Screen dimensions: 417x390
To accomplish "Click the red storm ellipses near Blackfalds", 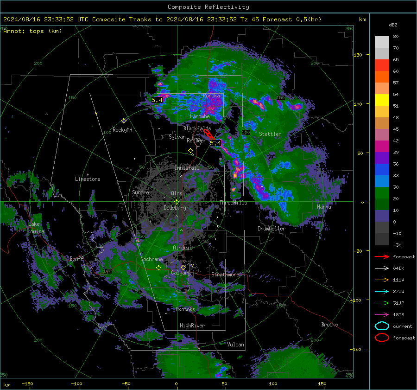I will (x=209, y=134).
